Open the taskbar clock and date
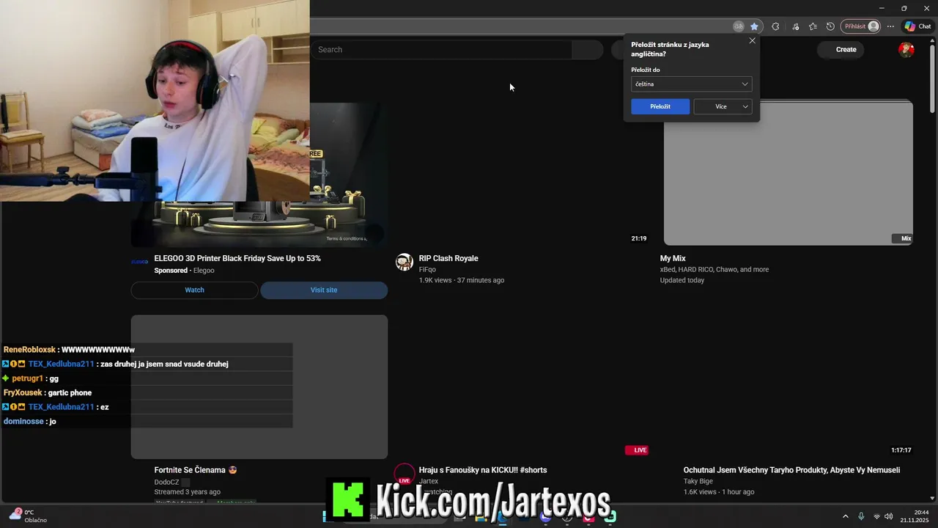 click(x=916, y=516)
